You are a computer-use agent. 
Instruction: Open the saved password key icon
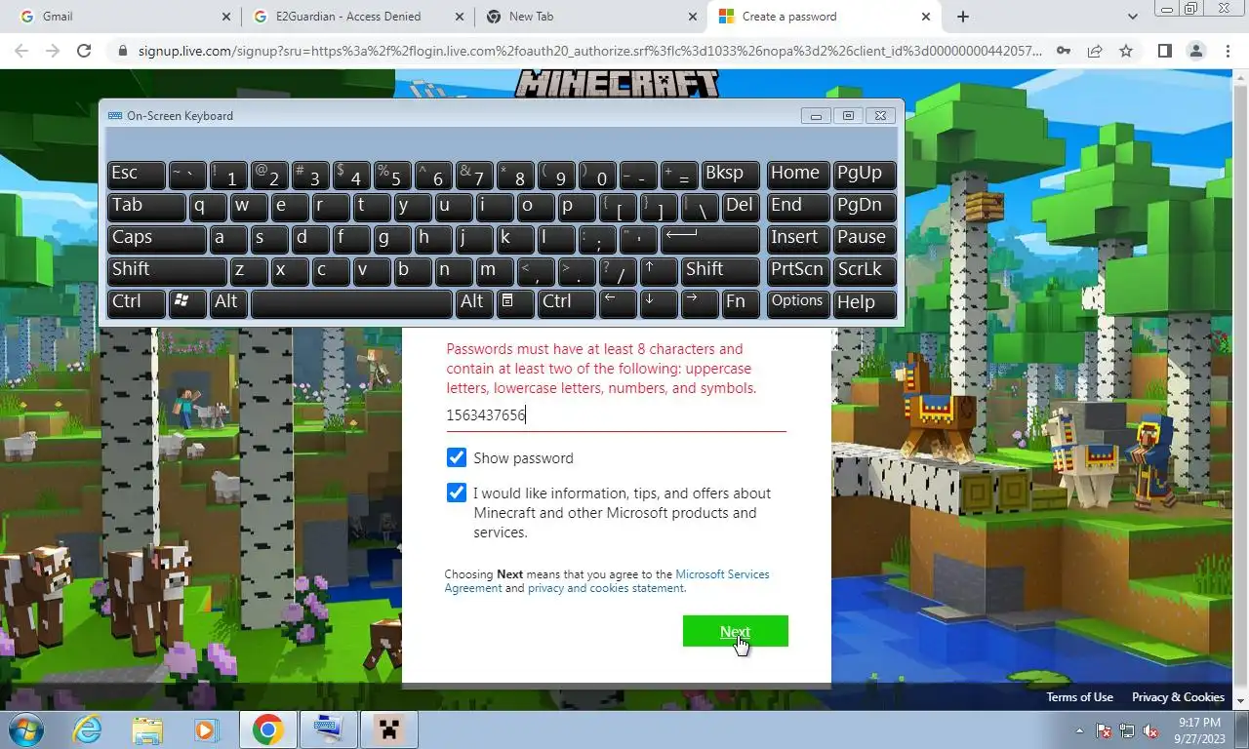click(1064, 51)
